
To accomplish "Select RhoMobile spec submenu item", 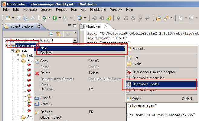I will click(x=162, y=90).
